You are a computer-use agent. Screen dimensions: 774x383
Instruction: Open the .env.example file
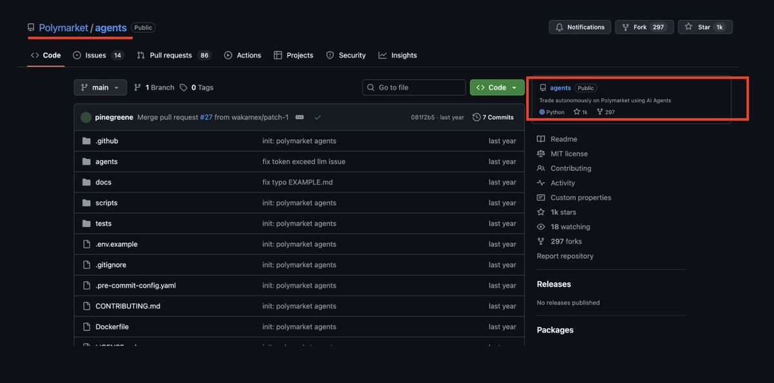click(116, 244)
